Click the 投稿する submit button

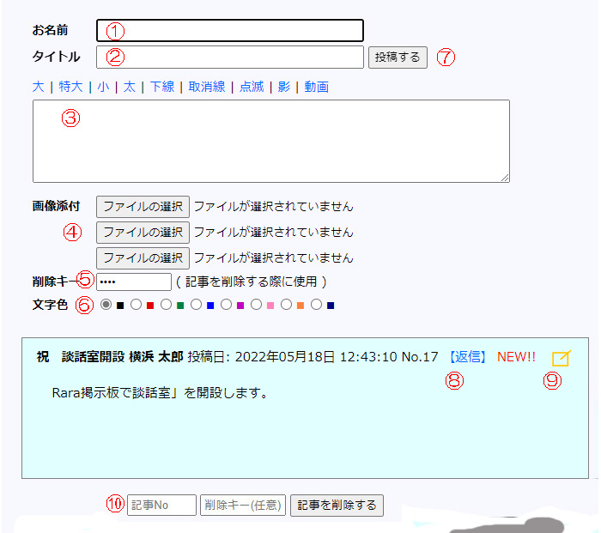pyautogui.click(x=398, y=58)
